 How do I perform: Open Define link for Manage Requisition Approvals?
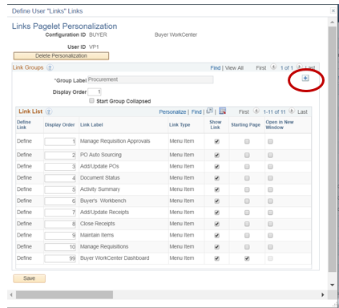(x=24, y=141)
